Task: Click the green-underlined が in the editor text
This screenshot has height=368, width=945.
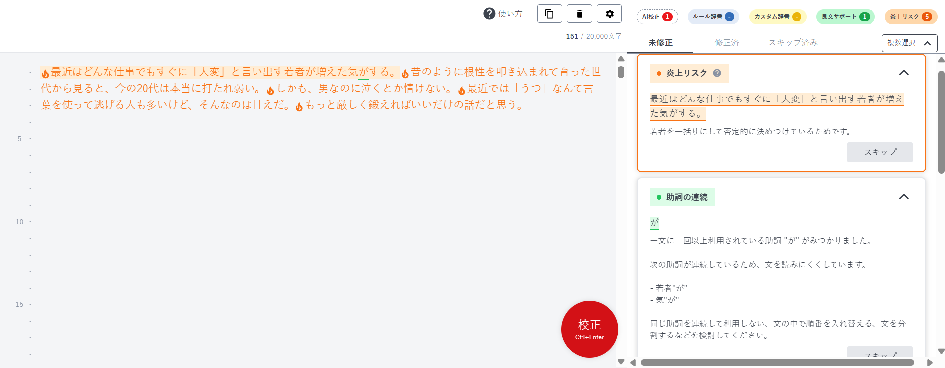Action: point(363,72)
